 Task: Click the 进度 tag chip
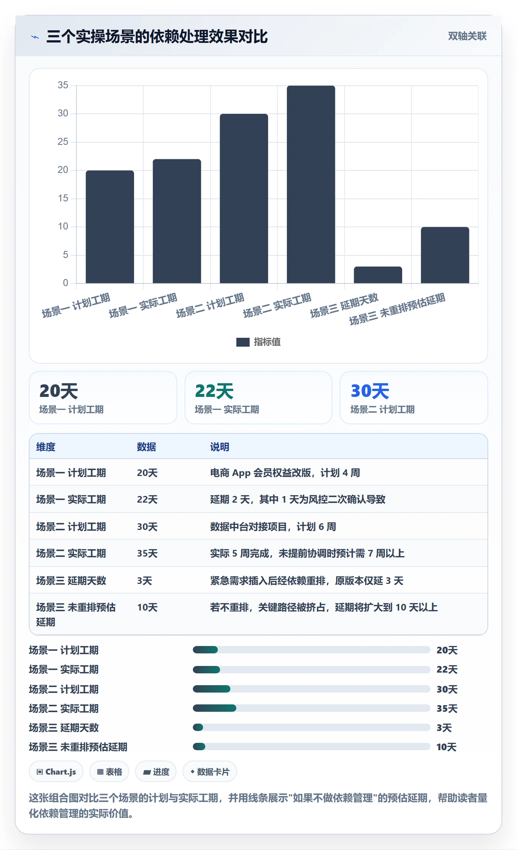(156, 772)
